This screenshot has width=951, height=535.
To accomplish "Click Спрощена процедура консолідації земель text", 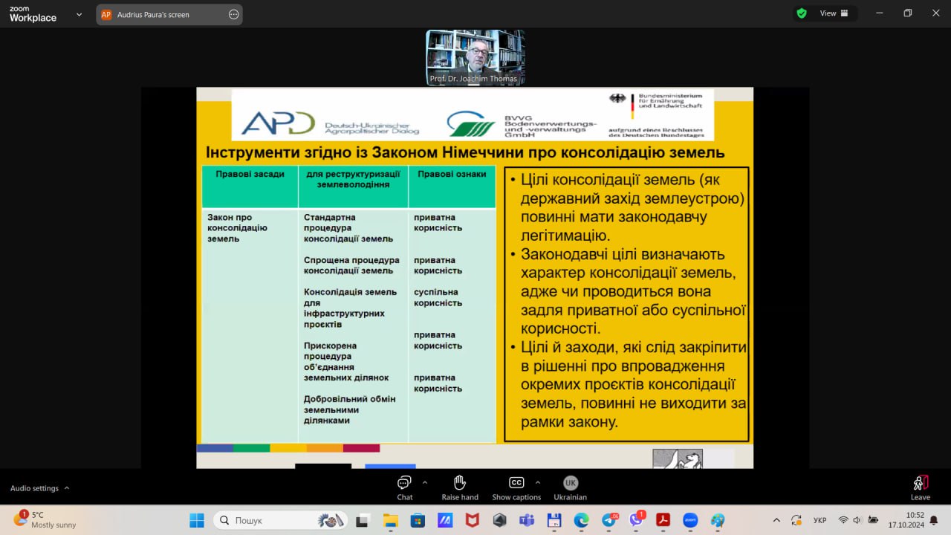I will (351, 265).
